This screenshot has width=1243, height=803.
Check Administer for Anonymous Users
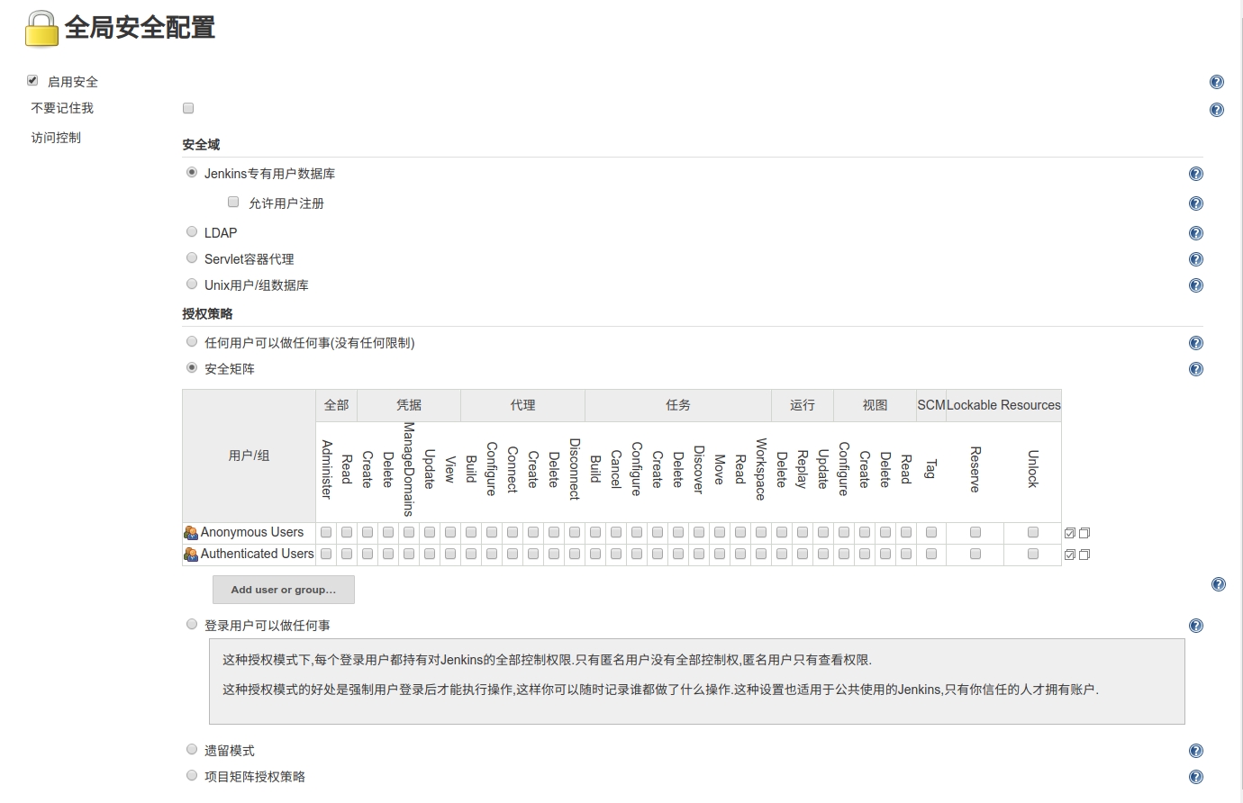[326, 532]
